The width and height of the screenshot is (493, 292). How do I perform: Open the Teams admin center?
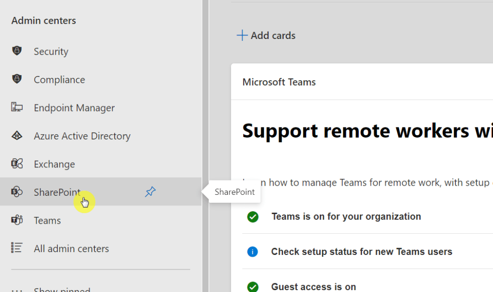tap(101, 220)
